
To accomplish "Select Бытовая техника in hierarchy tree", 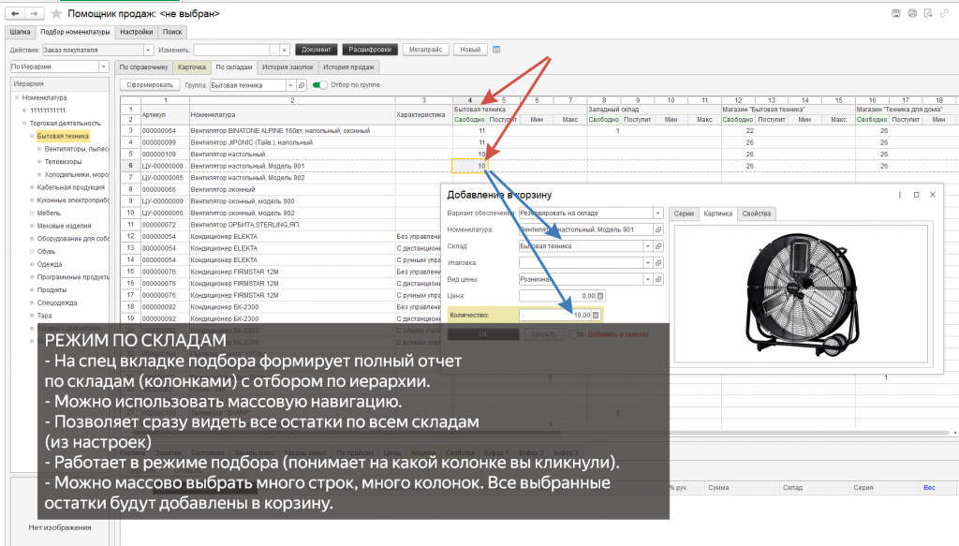I will click(63, 137).
